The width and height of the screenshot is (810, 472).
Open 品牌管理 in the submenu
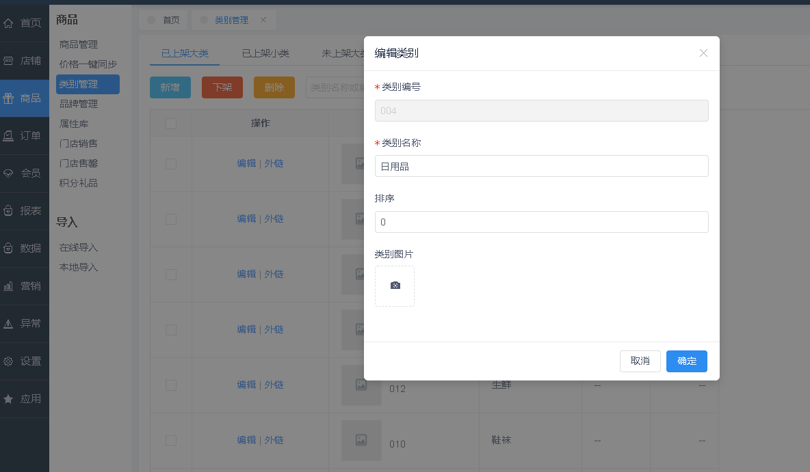(79, 104)
